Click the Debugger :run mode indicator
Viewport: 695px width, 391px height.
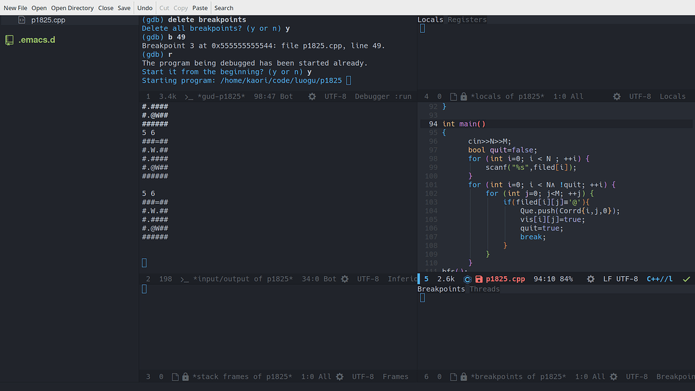coord(382,96)
